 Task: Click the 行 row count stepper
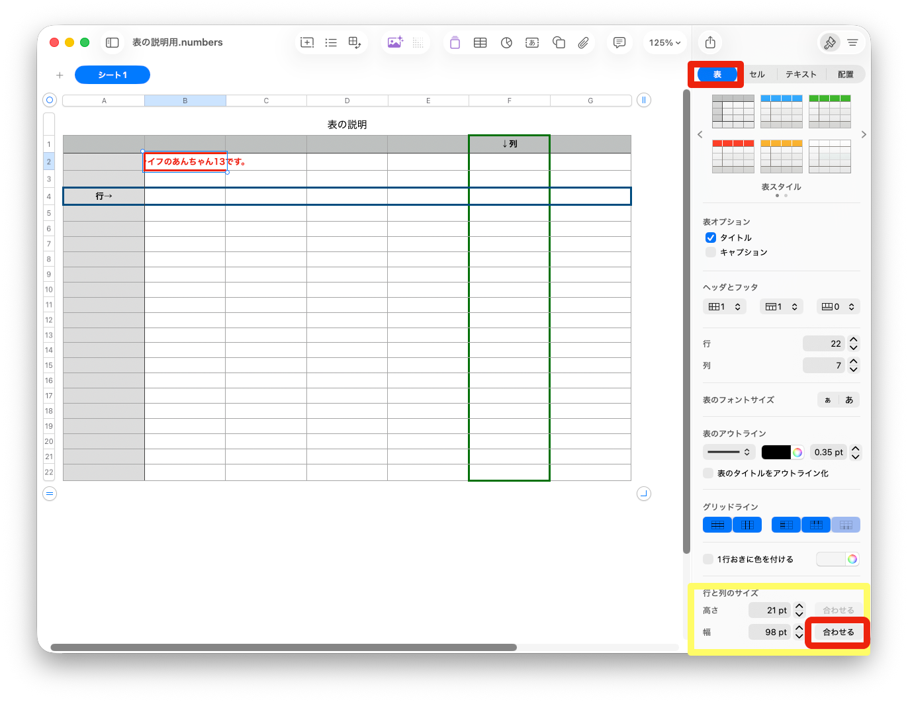click(854, 343)
